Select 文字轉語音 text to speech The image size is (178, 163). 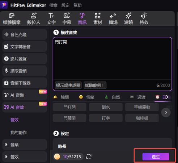(x=25, y=47)
